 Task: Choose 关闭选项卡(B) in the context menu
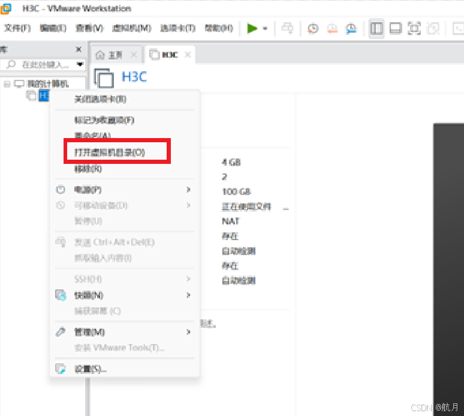coord(125,99)
